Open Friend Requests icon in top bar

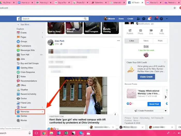pos(138,19)
